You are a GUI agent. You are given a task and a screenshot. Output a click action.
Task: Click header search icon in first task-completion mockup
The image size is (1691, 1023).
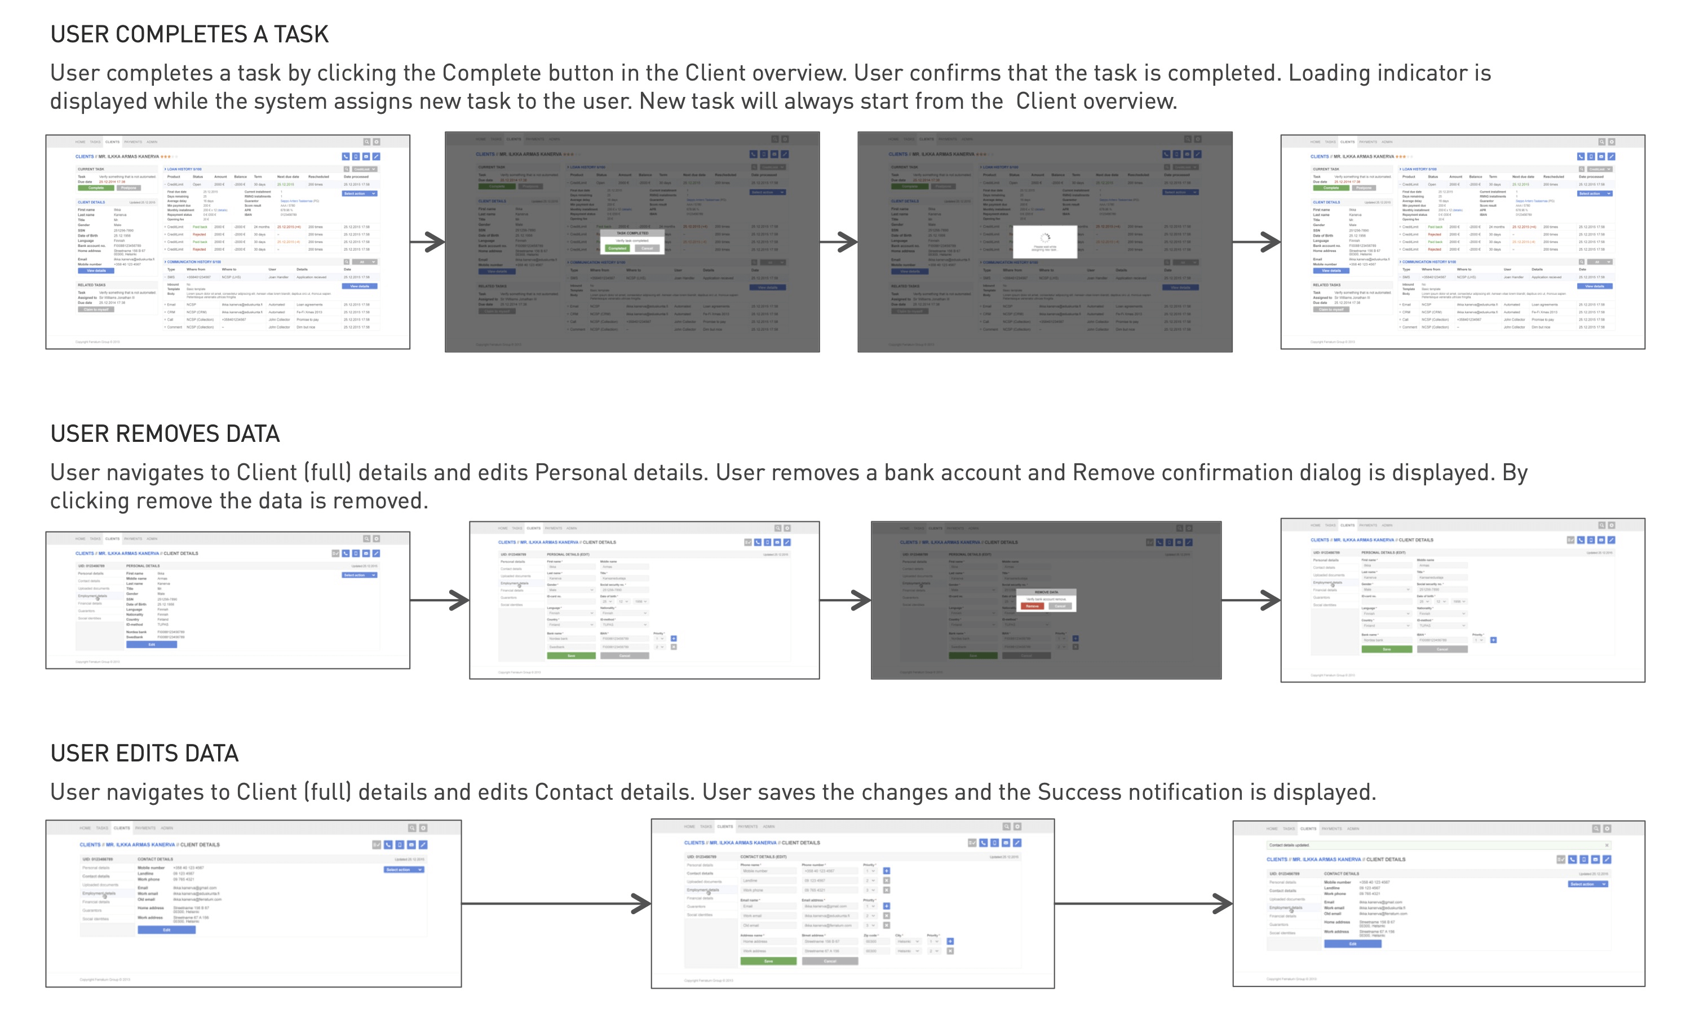tap(366, 142)
